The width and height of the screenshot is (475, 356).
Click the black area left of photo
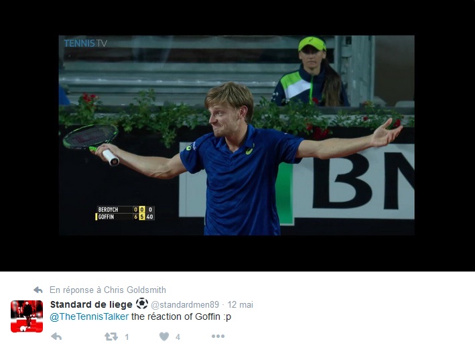[x=29, y=135]
